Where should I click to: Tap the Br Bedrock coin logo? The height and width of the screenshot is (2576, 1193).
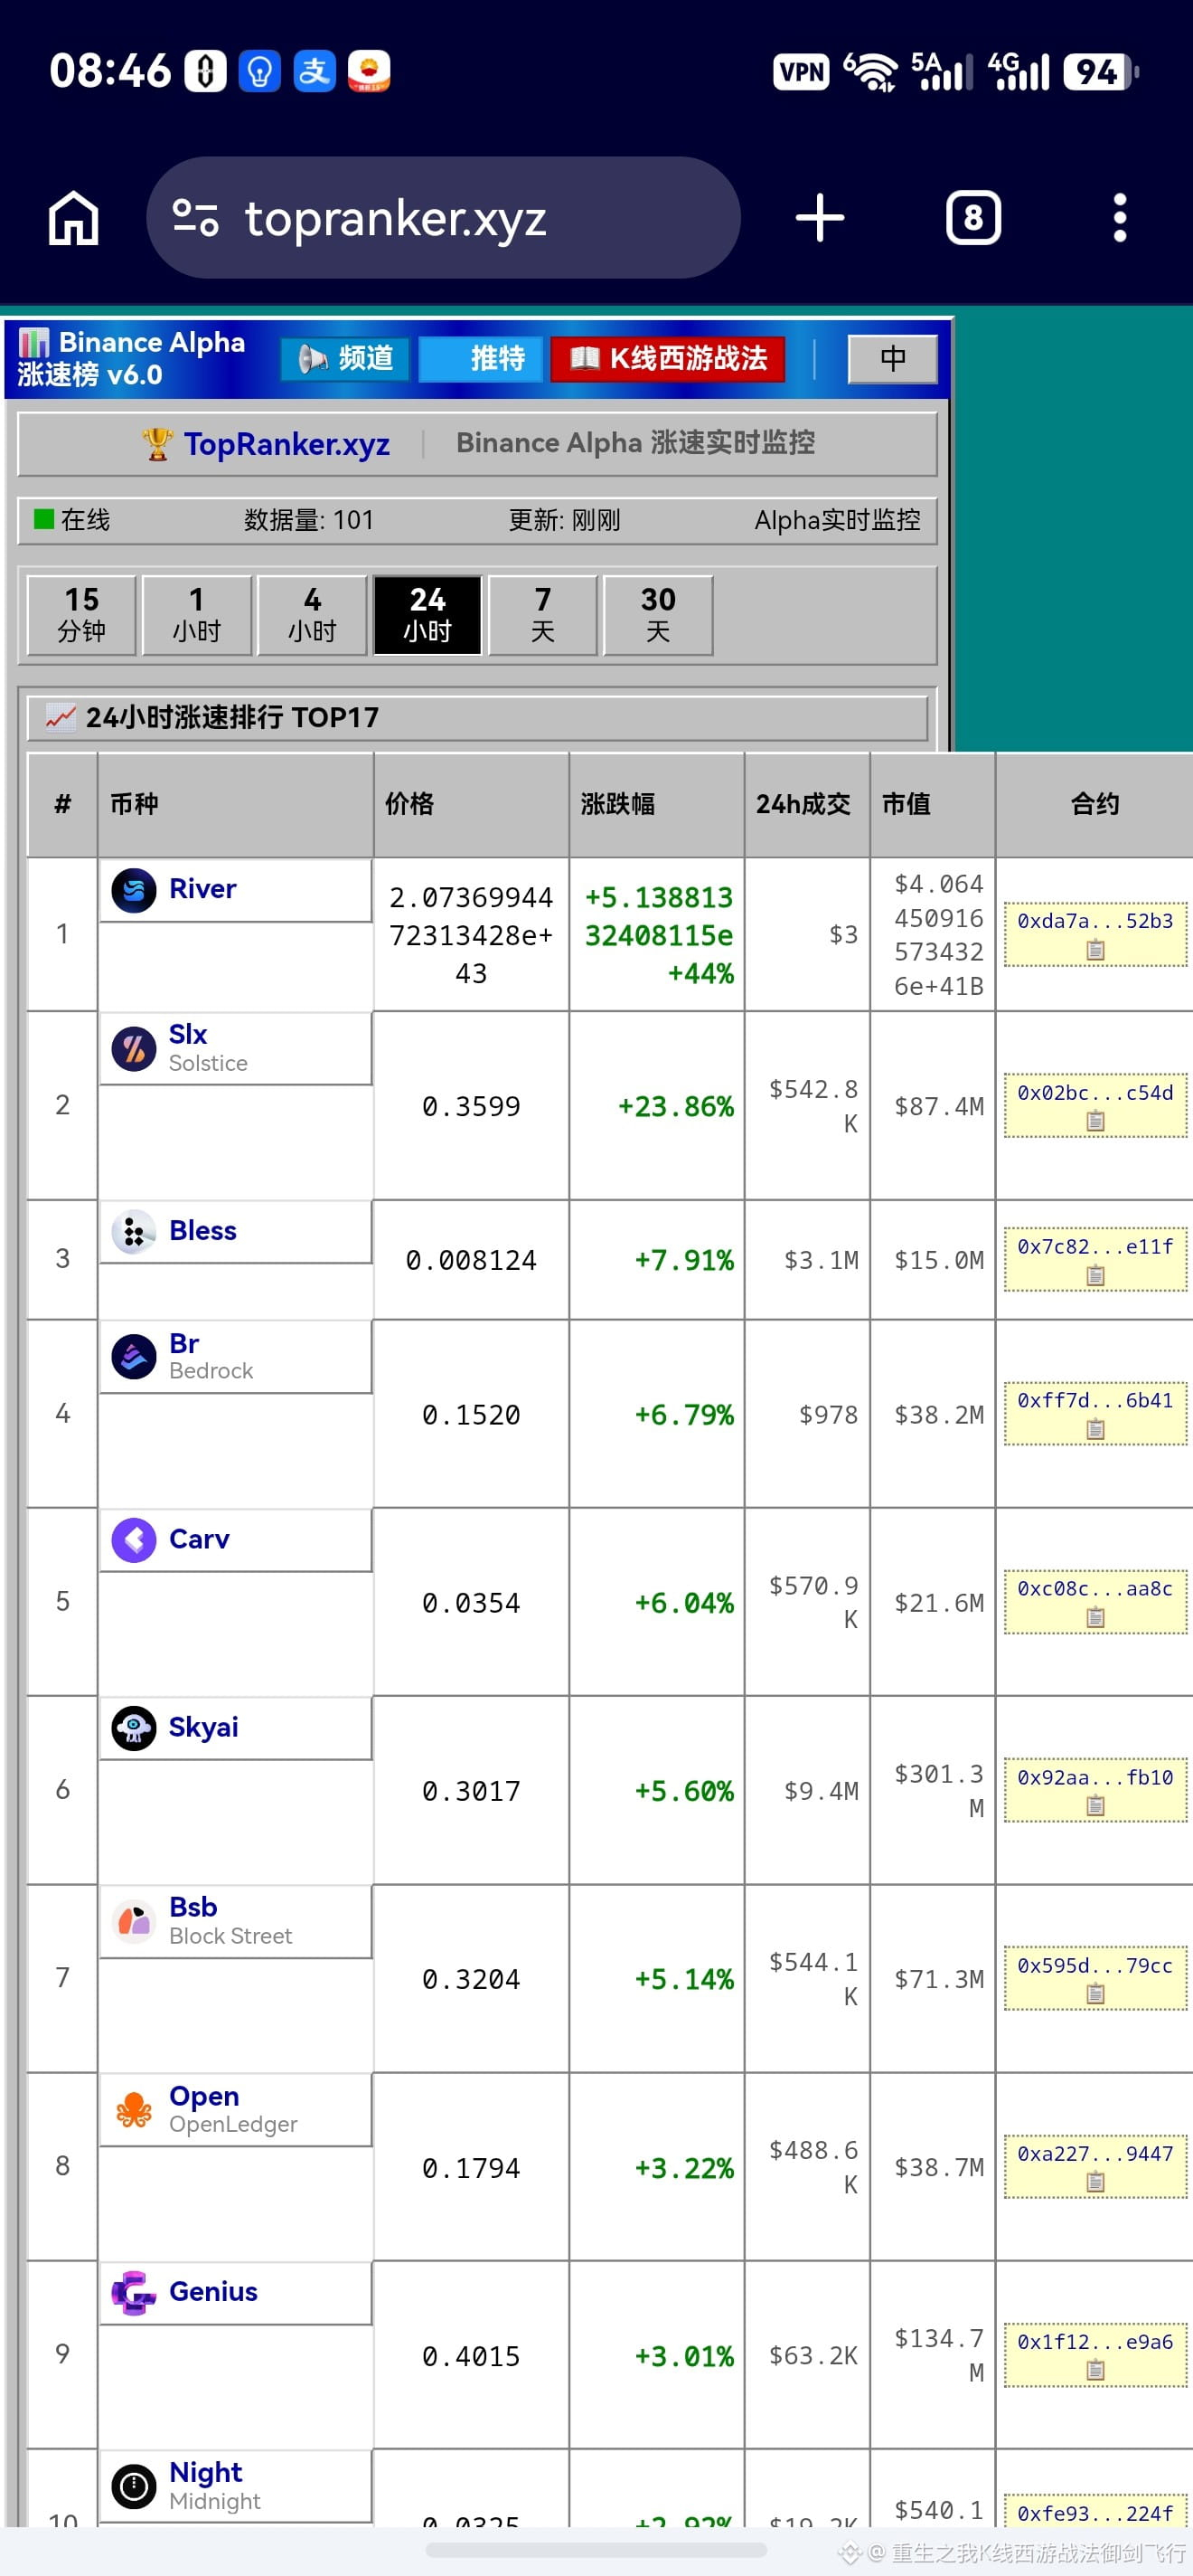[x=134, y=1357]
